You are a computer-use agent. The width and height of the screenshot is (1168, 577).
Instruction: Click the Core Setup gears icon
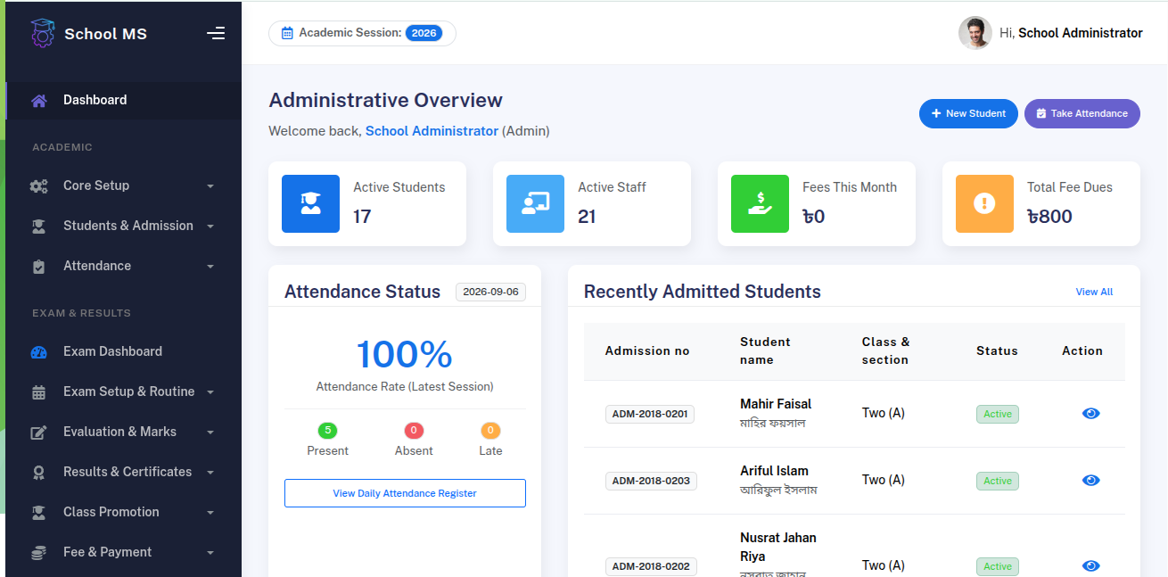38,186
